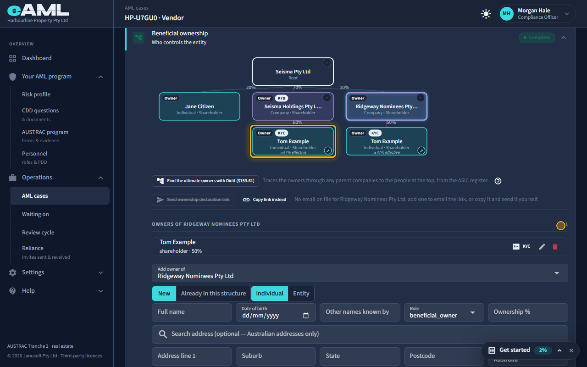Expand the Settings sidebar group chevron
Screen dimensions: 587x367
tap(101, 272)
